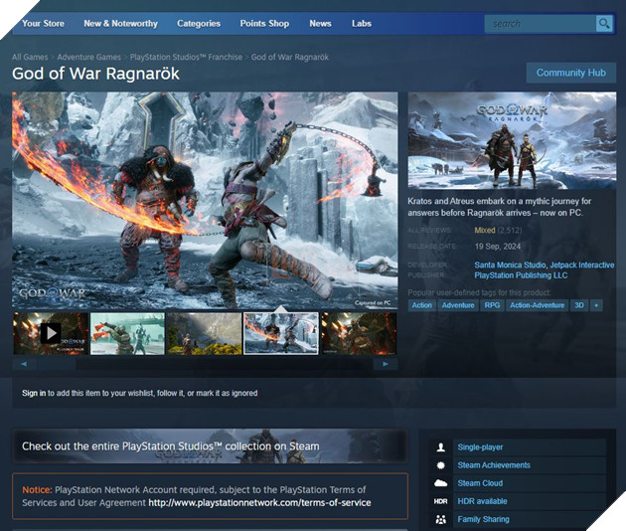Click the Single-player feature icon

[x=440, y=447]
